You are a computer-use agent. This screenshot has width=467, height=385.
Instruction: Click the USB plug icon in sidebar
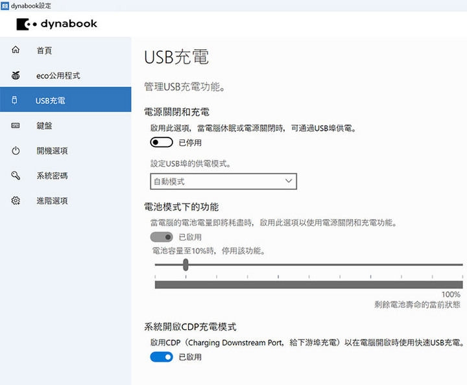coord(14,100)
